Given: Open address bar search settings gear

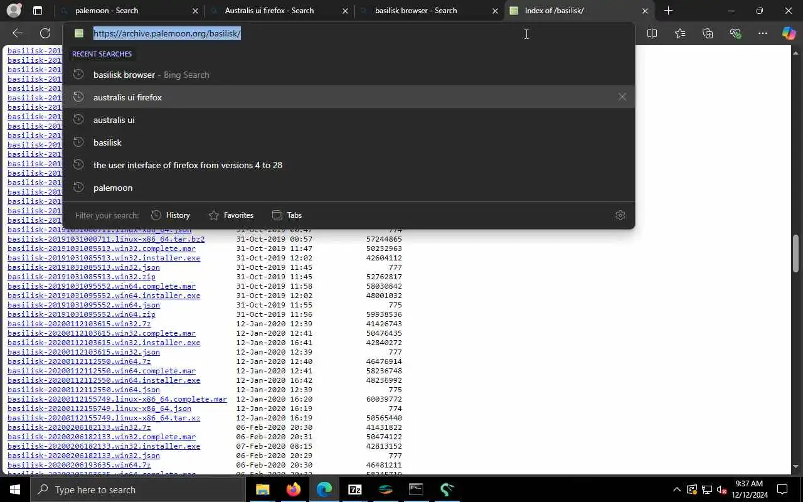Looking at the screenshot, I should coord(620,215).
